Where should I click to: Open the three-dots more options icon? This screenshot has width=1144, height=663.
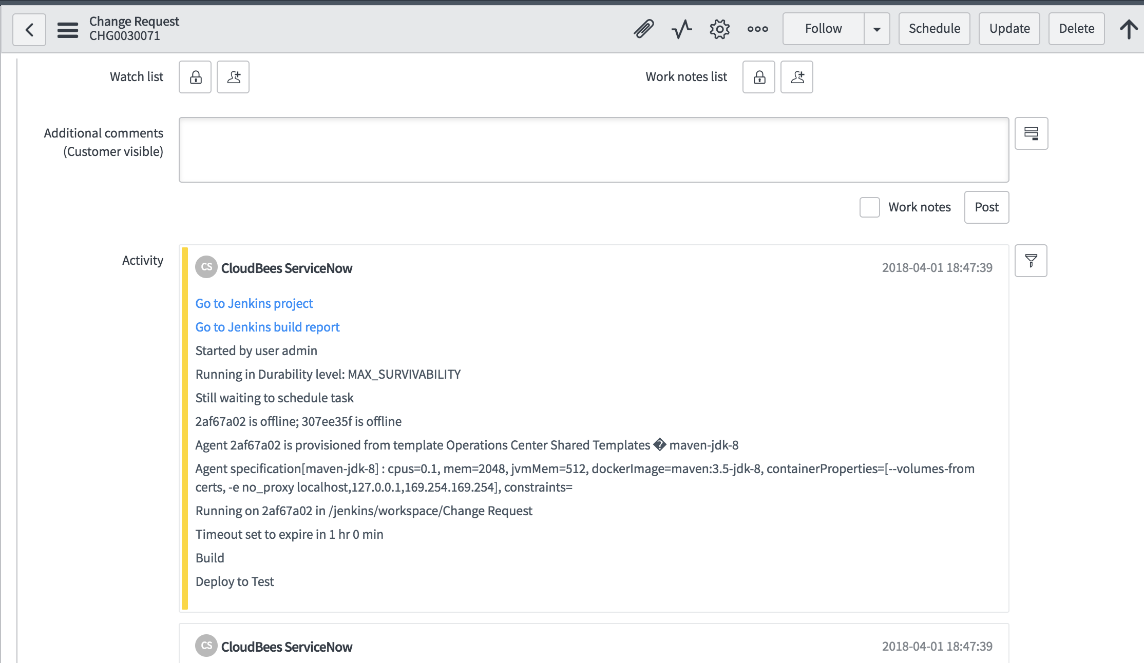point(757,29)
